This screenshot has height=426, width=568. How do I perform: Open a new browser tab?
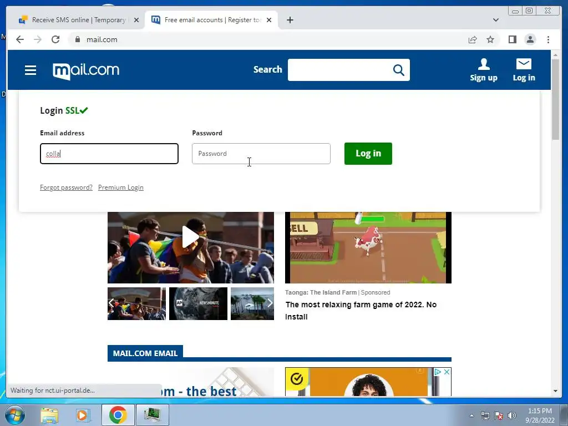[290, 20]
